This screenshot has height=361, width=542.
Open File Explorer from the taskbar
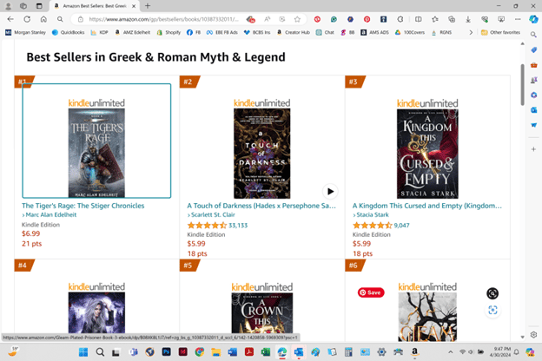point(216,352)
